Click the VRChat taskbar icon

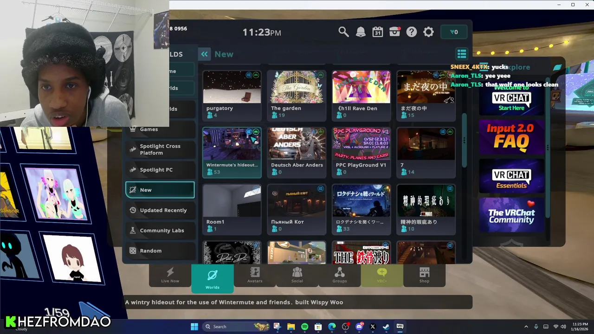(400, 327)
